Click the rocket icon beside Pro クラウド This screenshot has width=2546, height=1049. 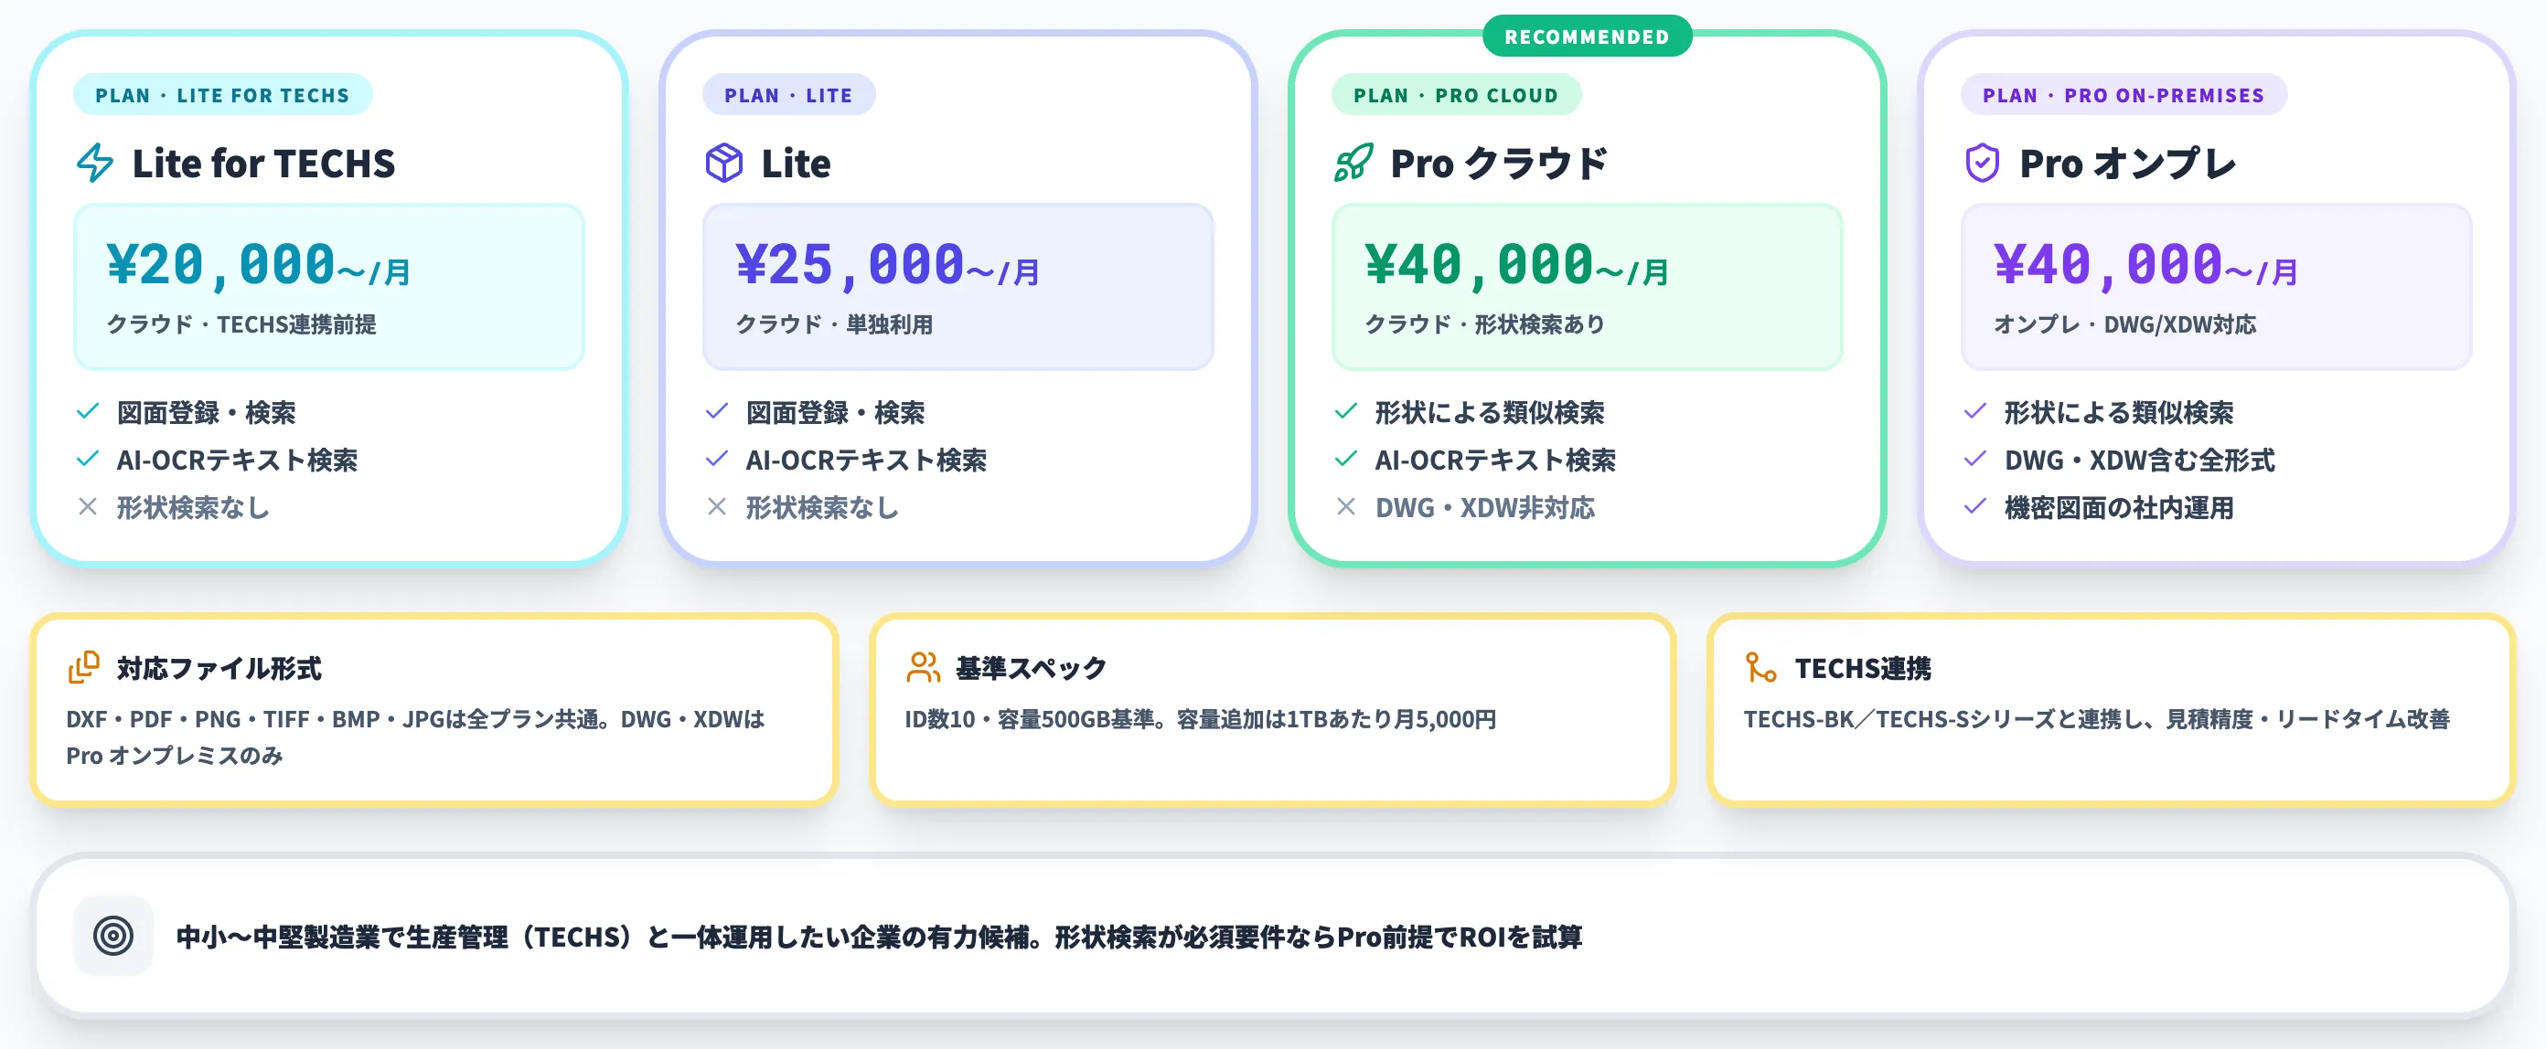tap(1353, 163)
